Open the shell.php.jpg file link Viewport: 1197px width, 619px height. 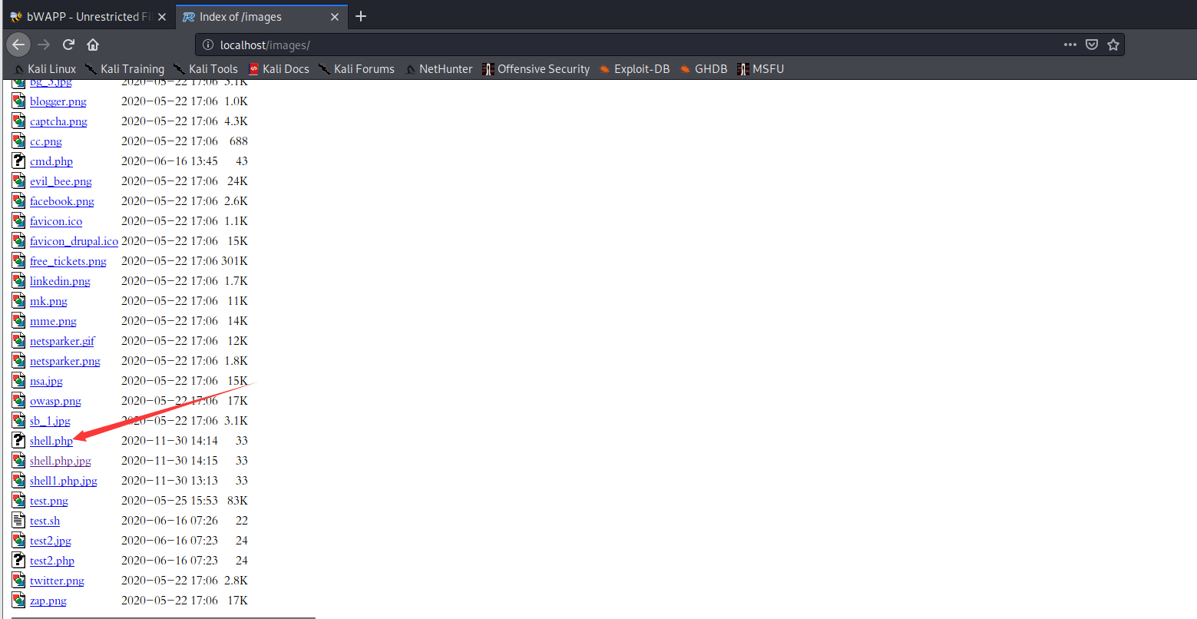point(61,461)
